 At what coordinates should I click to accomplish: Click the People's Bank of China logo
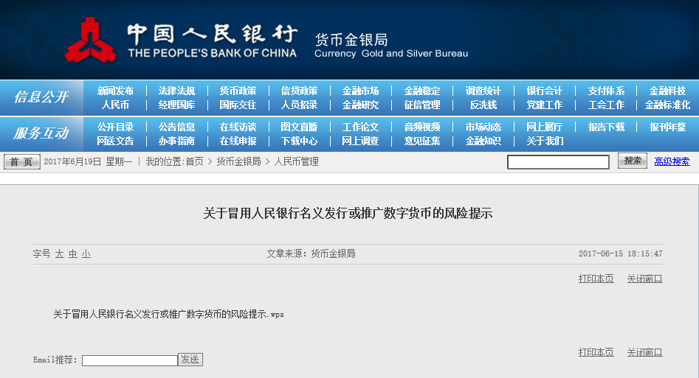tap(90, 41)
